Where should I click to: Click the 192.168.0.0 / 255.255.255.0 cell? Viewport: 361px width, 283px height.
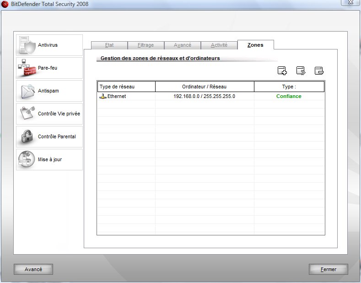205,96
